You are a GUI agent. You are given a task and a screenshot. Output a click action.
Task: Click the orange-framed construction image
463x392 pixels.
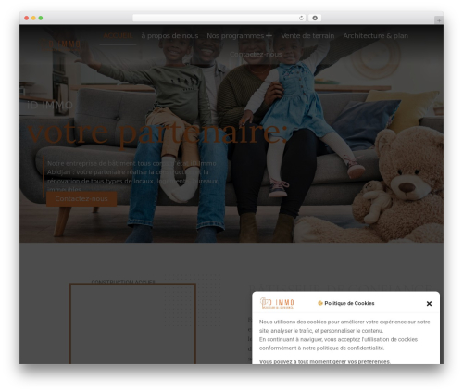point(132,323)
